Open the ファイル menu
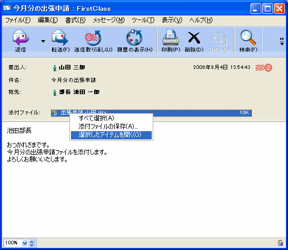 (x=18, y=20)
